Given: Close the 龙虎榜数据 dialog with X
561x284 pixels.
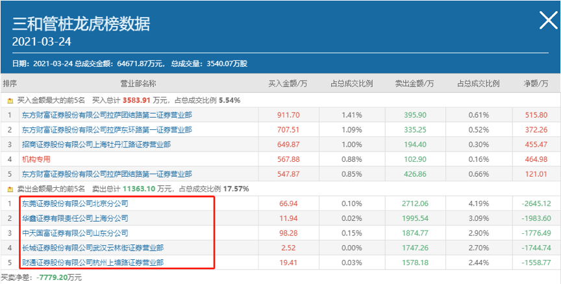Looking at the screenshot, I should tap(549, 20).
